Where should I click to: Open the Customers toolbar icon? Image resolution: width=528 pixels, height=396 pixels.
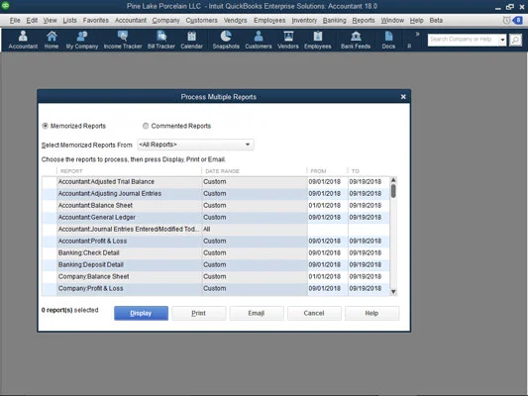pyautogui.click(x=259, y=40)
